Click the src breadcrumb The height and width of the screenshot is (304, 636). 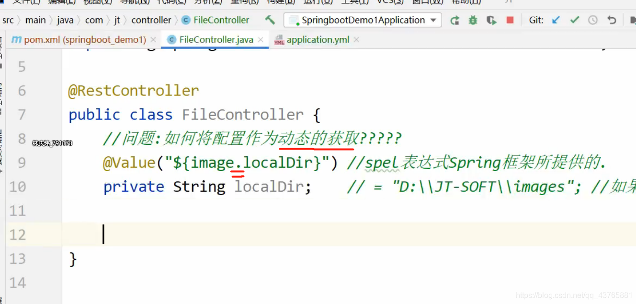(8, 20)
